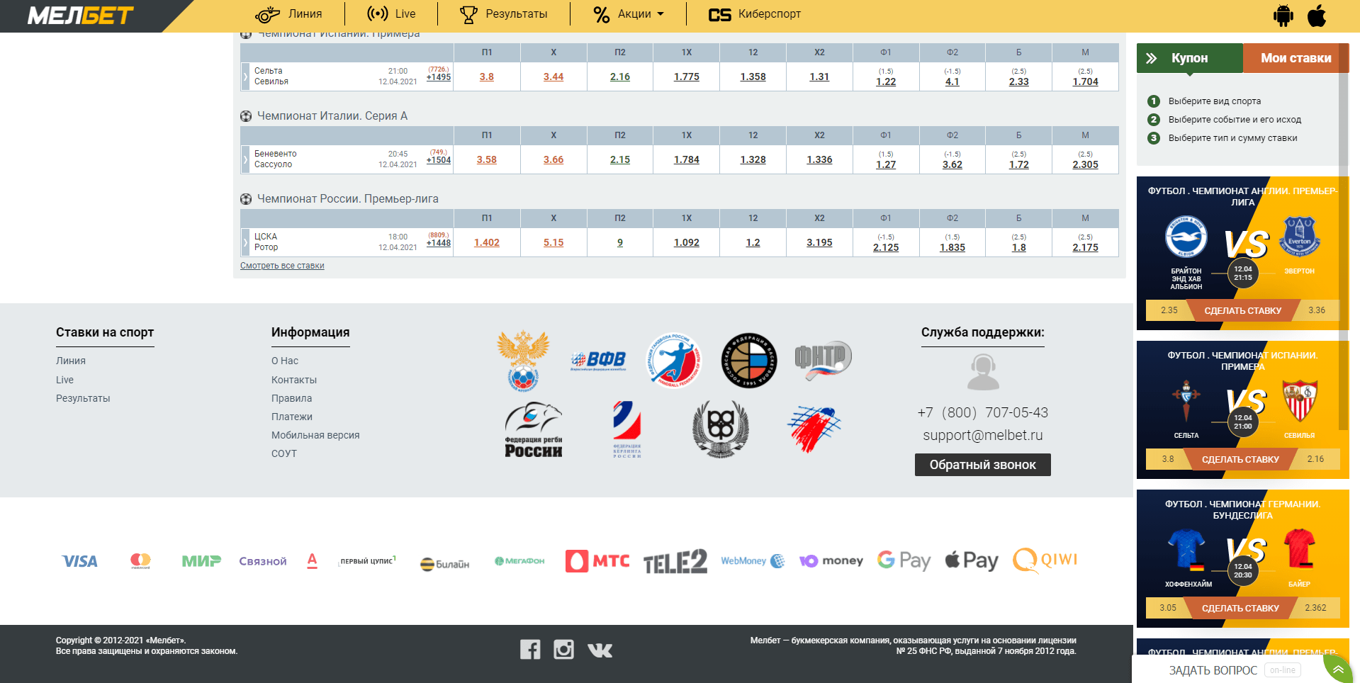Screen dimensions: 1360x683
Task: Select odds 2.35 on Brighton card
Action: (1169, 310)
